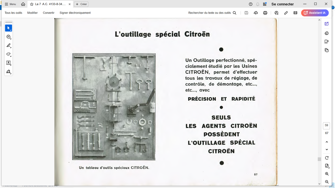
Task: Open the Adobe apps grid icon
Action: [x=265, y=4]
